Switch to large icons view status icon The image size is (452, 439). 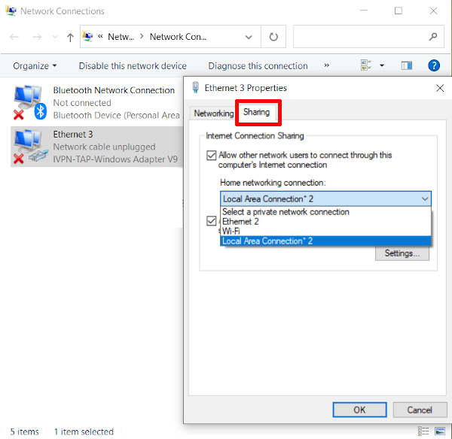coord(440,431)
